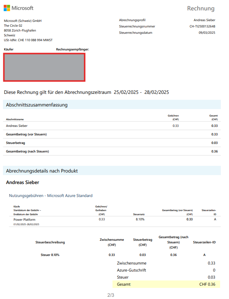Select 'Microsoft (Schweiz) GmbH' sender name
This screenshot has width=229, height=299.
coord(23,21)
